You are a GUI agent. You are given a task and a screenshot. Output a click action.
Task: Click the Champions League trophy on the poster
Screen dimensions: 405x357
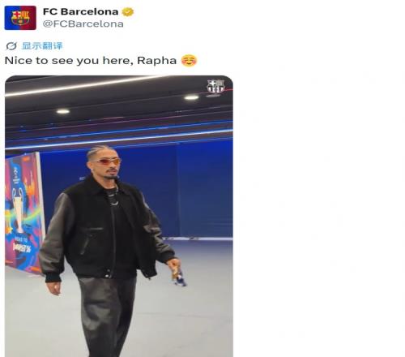(x=19, y=209)
